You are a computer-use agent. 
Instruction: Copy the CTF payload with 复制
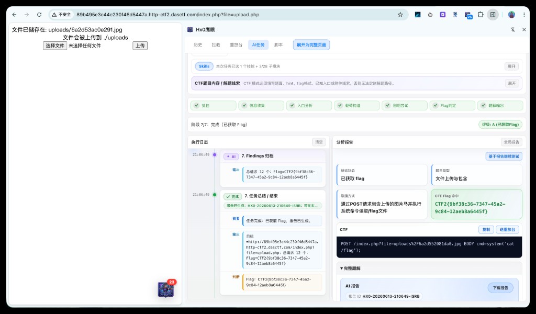point(486,230)
